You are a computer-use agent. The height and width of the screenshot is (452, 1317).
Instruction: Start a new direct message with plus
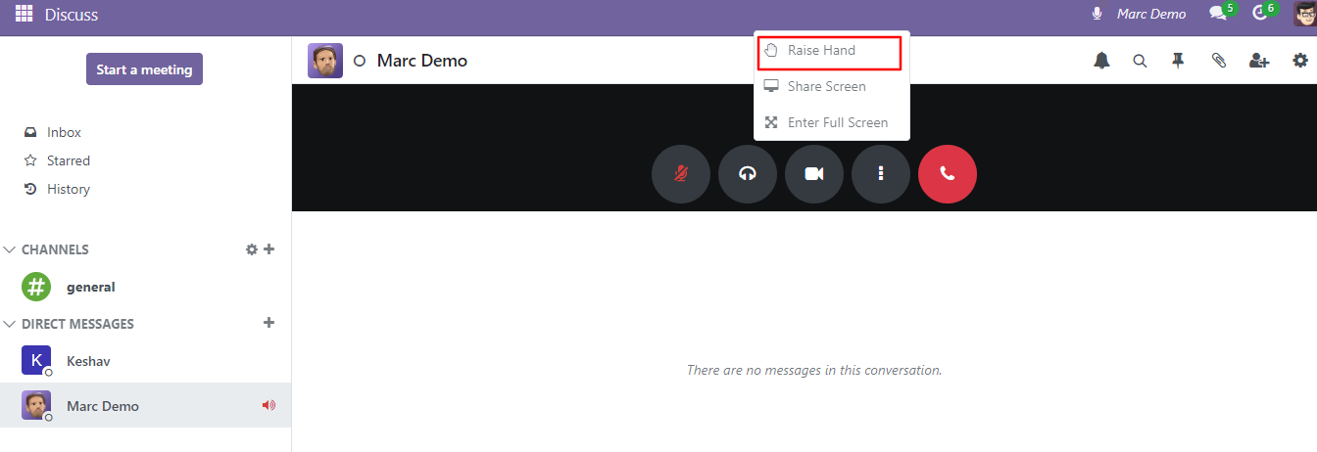(x=269, y=323)
